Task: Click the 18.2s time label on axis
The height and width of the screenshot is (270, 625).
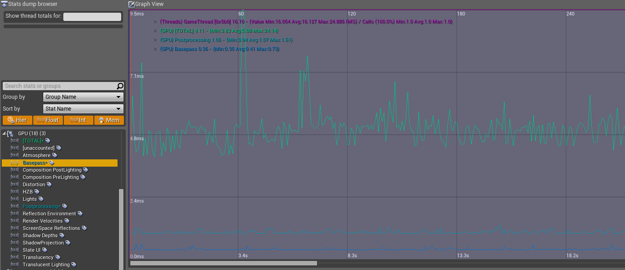Action: [x=572, y=255]
